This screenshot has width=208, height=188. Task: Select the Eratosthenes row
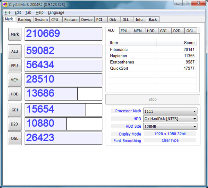click(153, 62)
